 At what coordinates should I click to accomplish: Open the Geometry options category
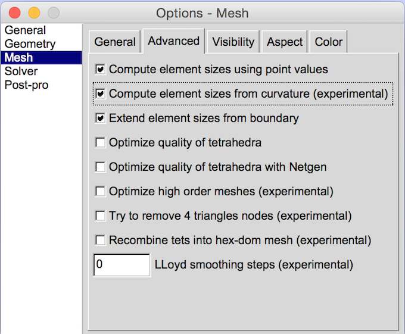pyautogui.click(x=30, y=44)
